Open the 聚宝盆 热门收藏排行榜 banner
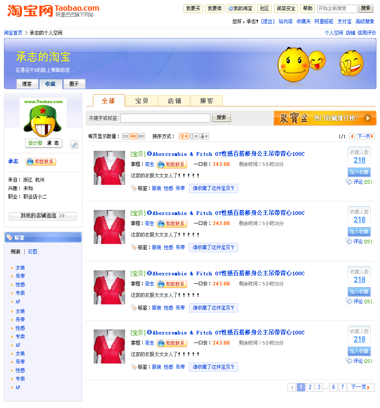This screenshot has width=380, height=408. (325, 118)
